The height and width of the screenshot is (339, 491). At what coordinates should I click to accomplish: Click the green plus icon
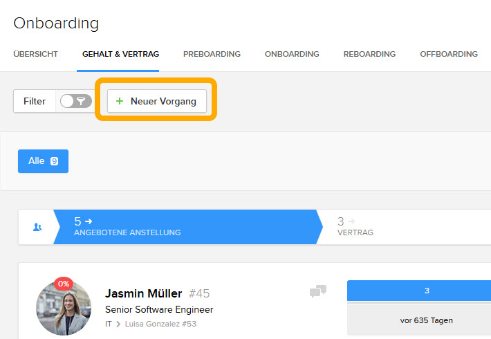[120, 101]
